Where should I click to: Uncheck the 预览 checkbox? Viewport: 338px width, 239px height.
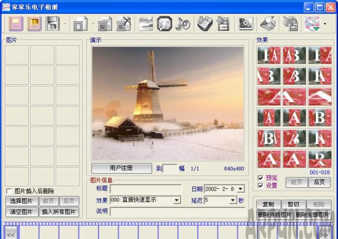(260, 178)
